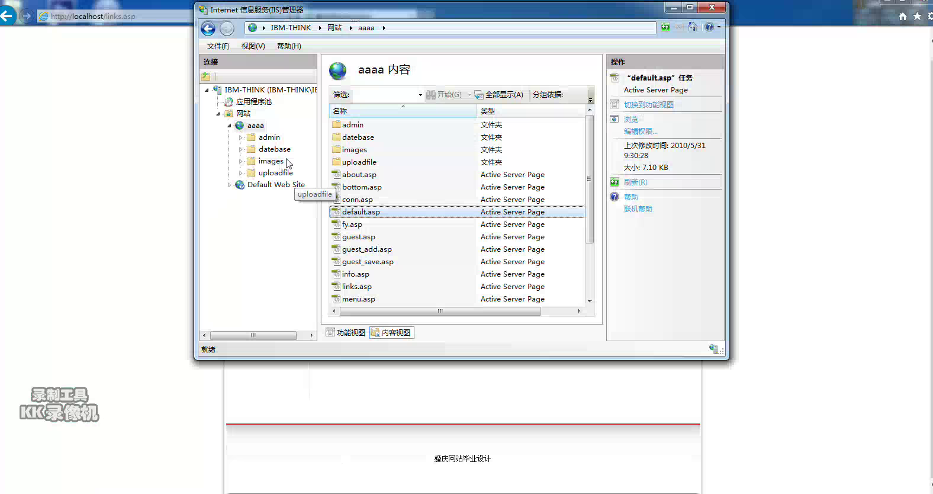Click the 刷新 refresh action icon
The height and width of the screenshot is (494, 933).
pyautogui.click(x=615, y=182)
